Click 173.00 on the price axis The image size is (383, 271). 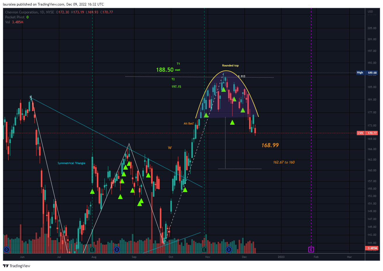click(x=372, y=126)
